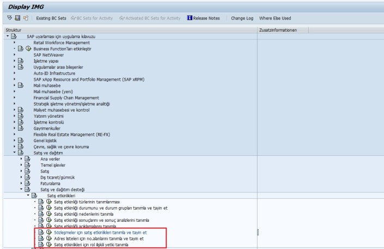Click the Release Notes info icon

click(190, 18)
